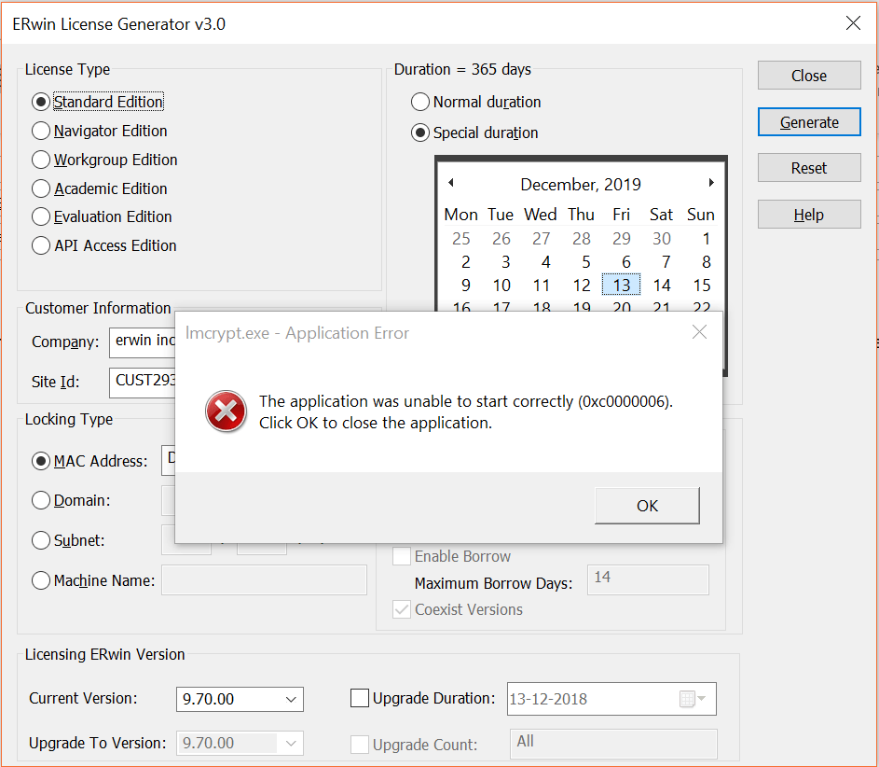Click the December 2019 month header
Image resolution: width=879 pixels, height=767 pixels.
[x=581, y=184]
